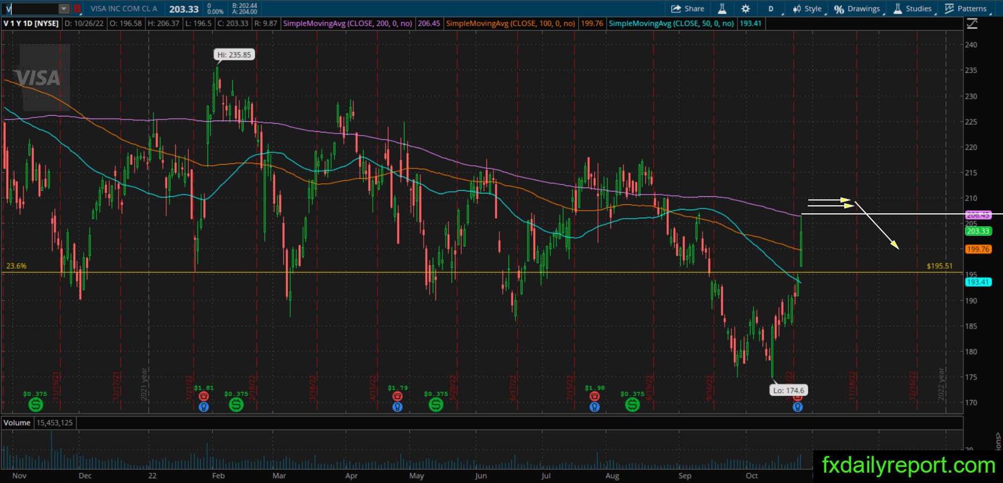This screenshot has width=1003, height=483.
Task: Click the $0.375 dividend icon in February
Action: tap(236, 404)
